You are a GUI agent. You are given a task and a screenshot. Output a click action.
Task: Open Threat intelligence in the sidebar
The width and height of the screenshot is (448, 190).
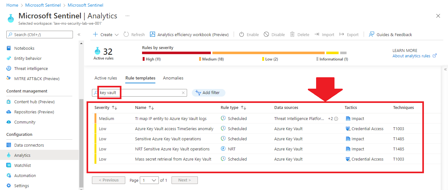(x=31, y=68)
